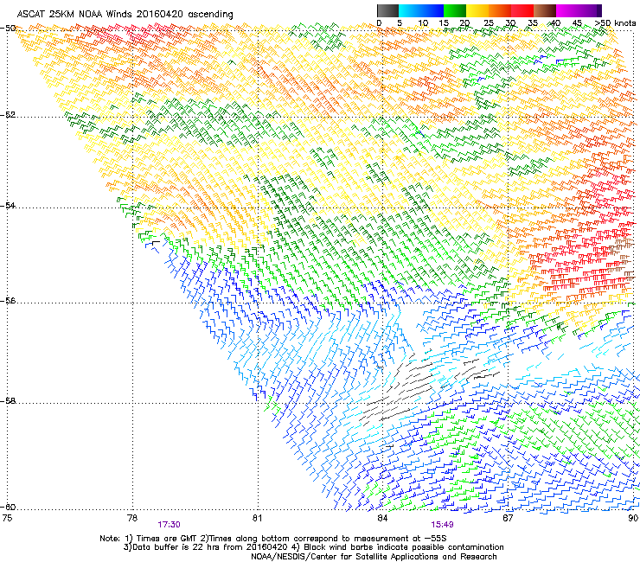This screenshot has width=640, height=562.
Task: Click the latitude label '-54'
Action: pos(8,205)
